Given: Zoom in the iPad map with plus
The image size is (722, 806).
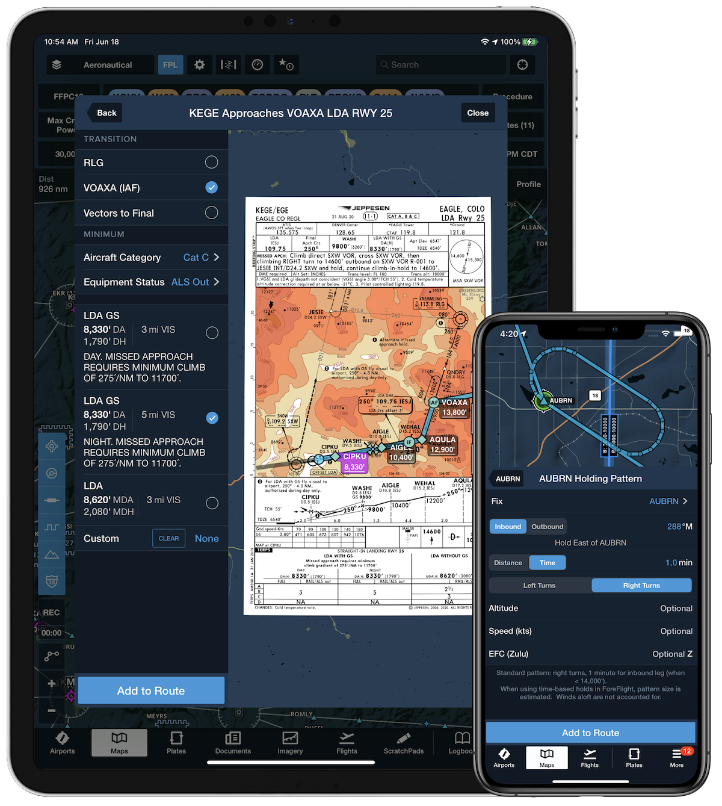Looking at the screenshot, I should pyautogui.click(x=52, y=683).
